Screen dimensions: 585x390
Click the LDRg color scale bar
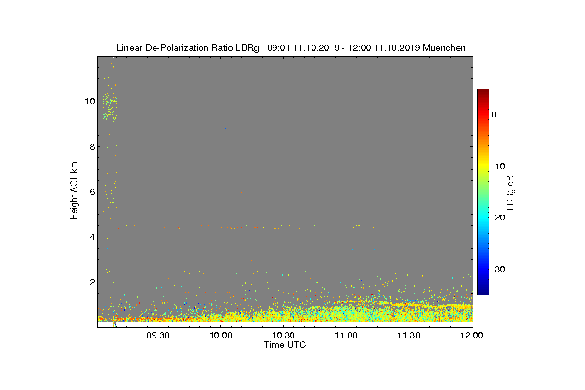coord(483,192)
